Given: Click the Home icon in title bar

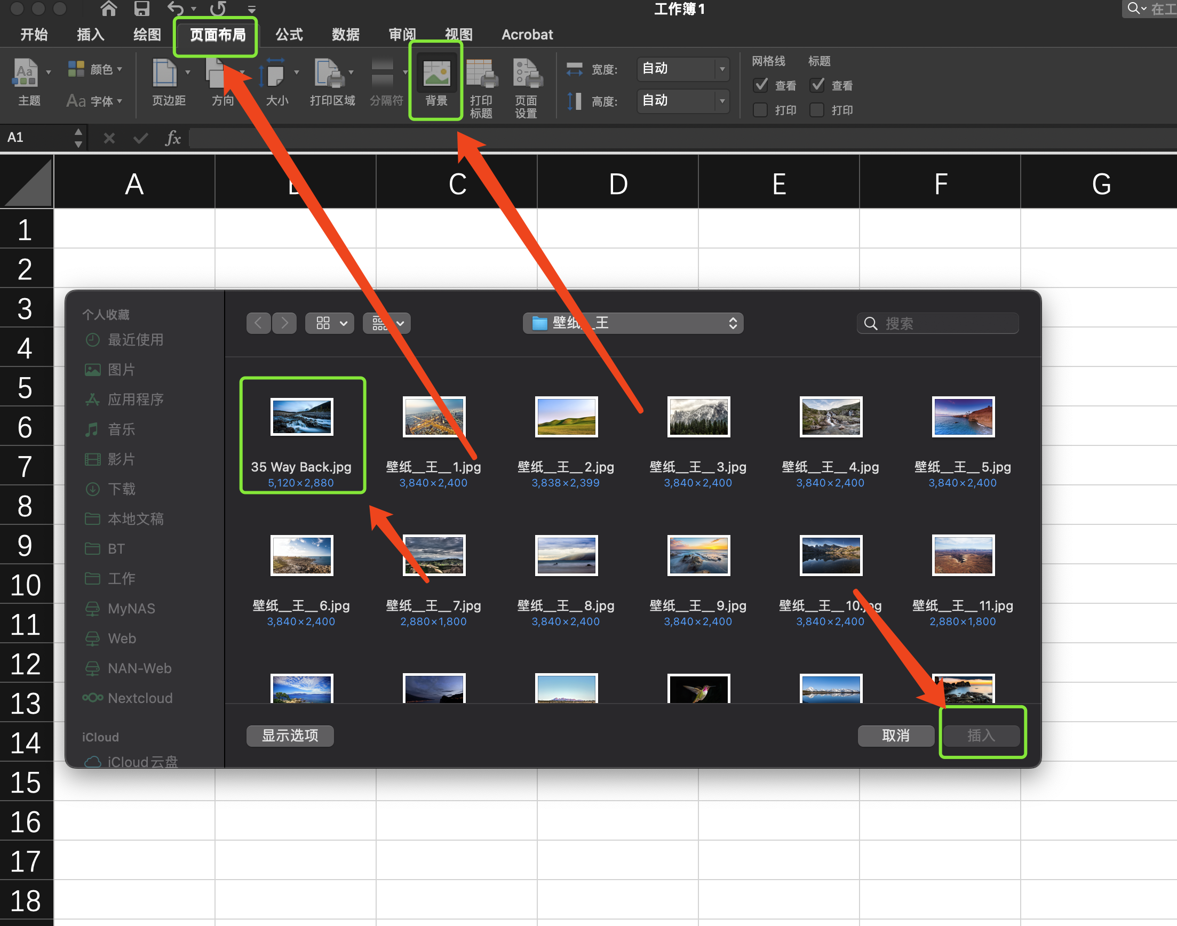Looking at the screenshot, I should [109, 8].
